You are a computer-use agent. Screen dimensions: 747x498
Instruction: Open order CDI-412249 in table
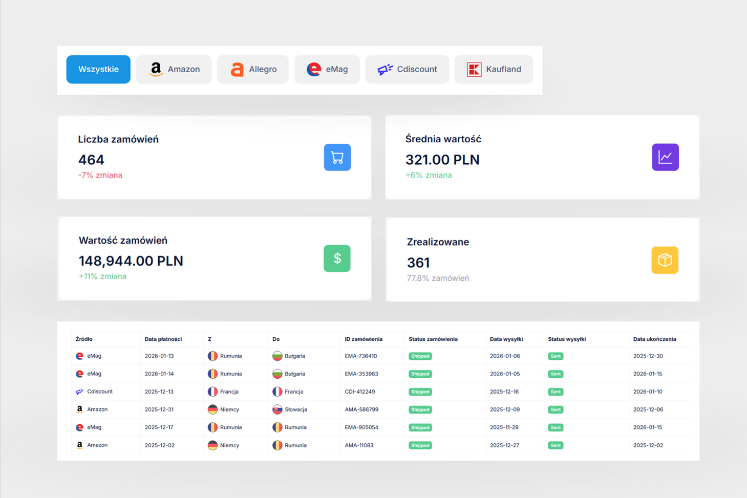click(359, 392)
